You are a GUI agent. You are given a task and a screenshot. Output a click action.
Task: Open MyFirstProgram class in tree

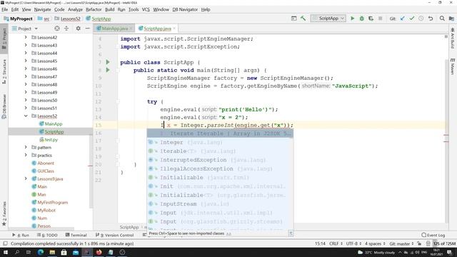pos(49,202)
